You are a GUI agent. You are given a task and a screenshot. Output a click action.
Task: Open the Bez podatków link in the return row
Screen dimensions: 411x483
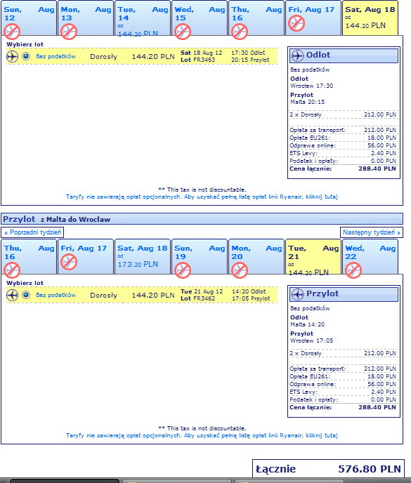[56, 295]
